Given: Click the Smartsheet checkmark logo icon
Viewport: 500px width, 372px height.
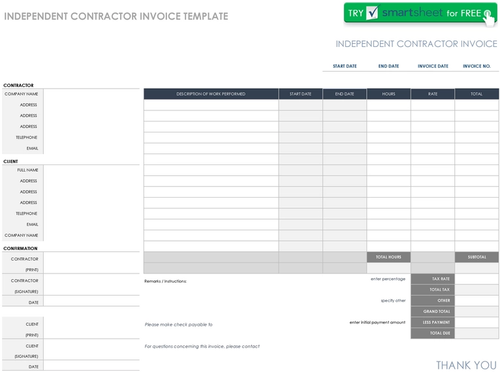Looking at the screenshot, I should click(372, 13).
